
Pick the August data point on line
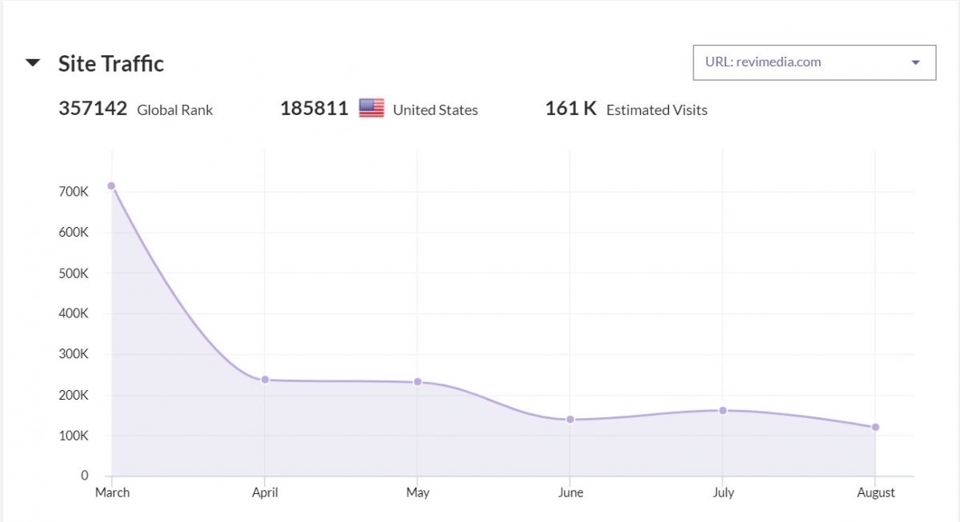point(875,427)
